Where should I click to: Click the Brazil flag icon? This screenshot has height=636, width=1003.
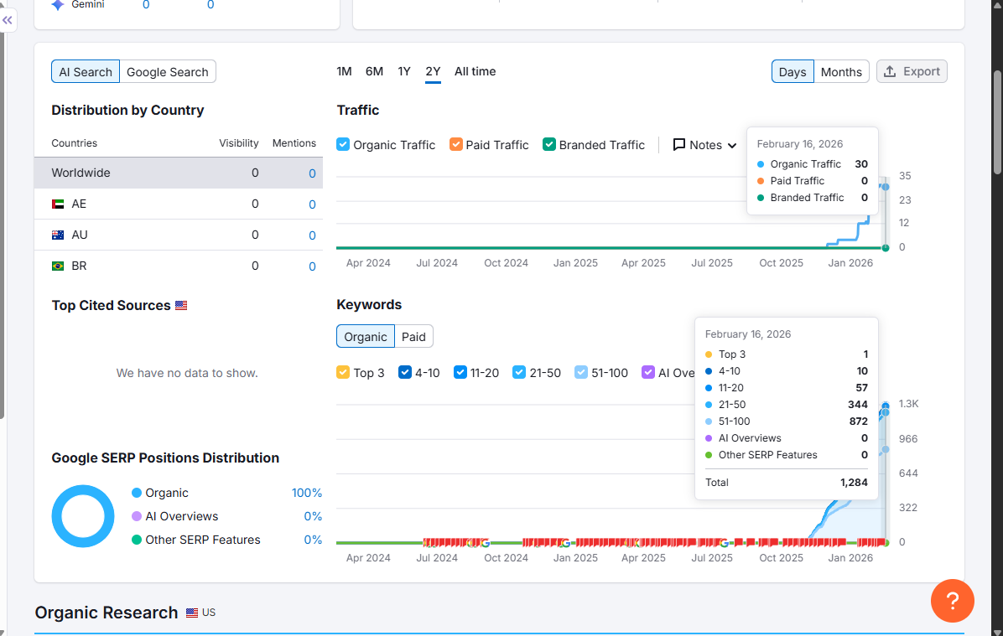click(x=58, y=266)
